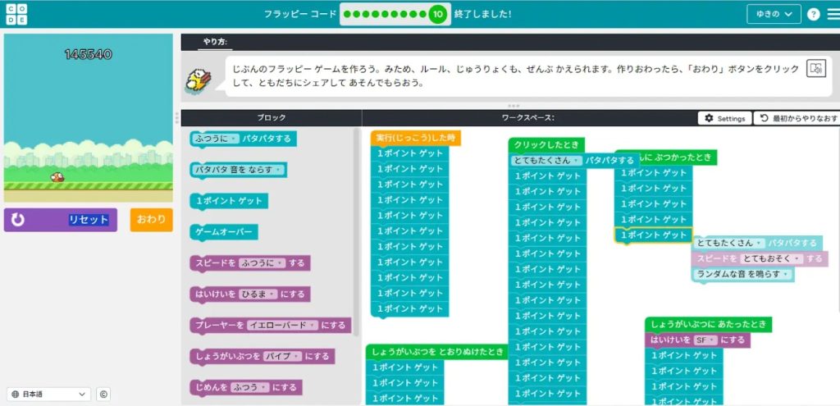Click the Code.org logo in header

[x=14, y=14]
